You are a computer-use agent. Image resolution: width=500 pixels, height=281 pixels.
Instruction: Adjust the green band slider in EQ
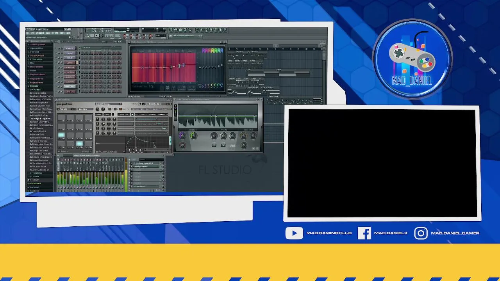coord(216,68)
